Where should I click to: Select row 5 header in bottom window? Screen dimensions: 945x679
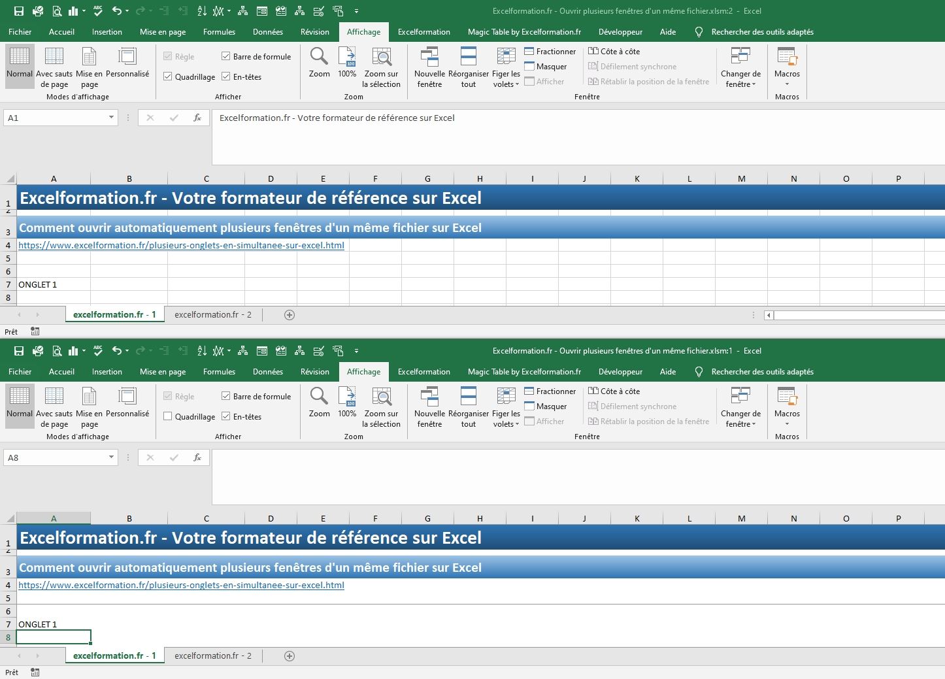pyautogui.click(x=8, y=598)
